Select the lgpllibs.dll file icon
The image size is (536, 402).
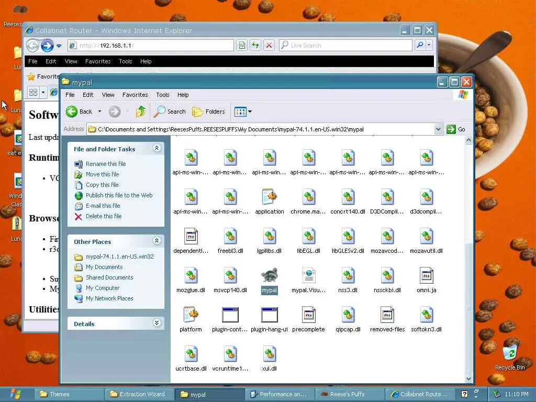coord(270,236)
